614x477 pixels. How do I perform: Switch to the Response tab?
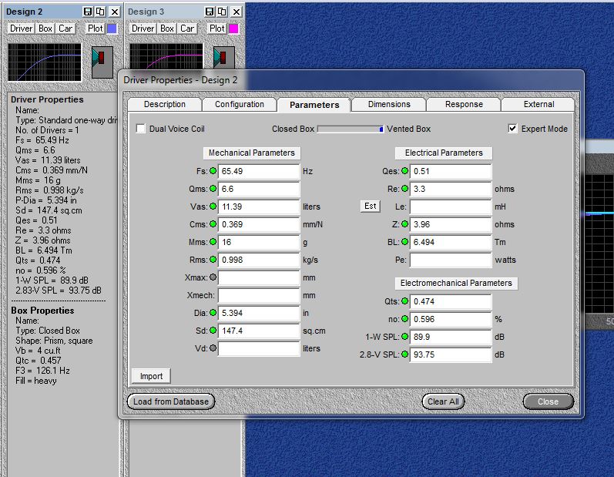(464, 104)
